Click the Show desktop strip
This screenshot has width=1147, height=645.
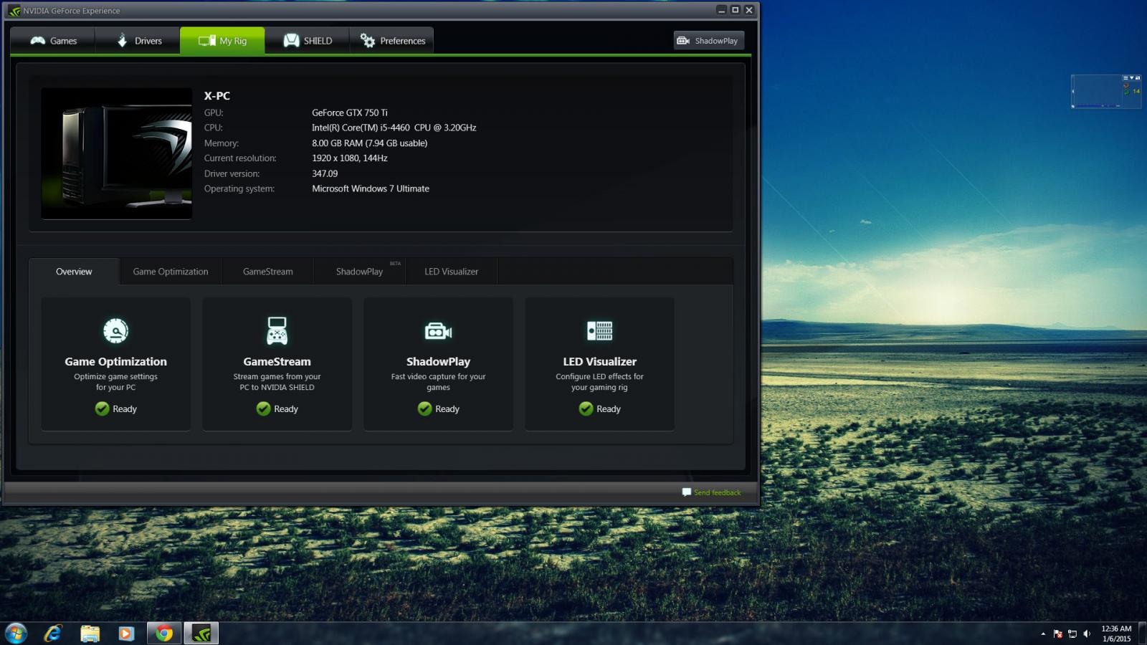pyautogui.click(x=1142, y=634)
